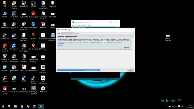Select the R+ Motion 2.0 icon
194x109 pixels.
click(x=14, y=15)
